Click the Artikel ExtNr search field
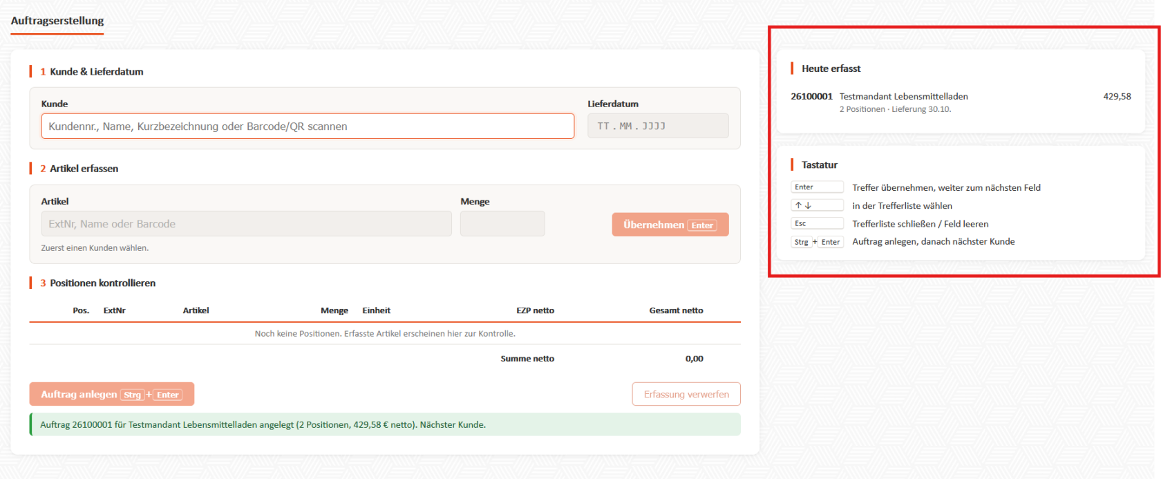This screenshot has width=1161, height=479. (x=246, y=224)
